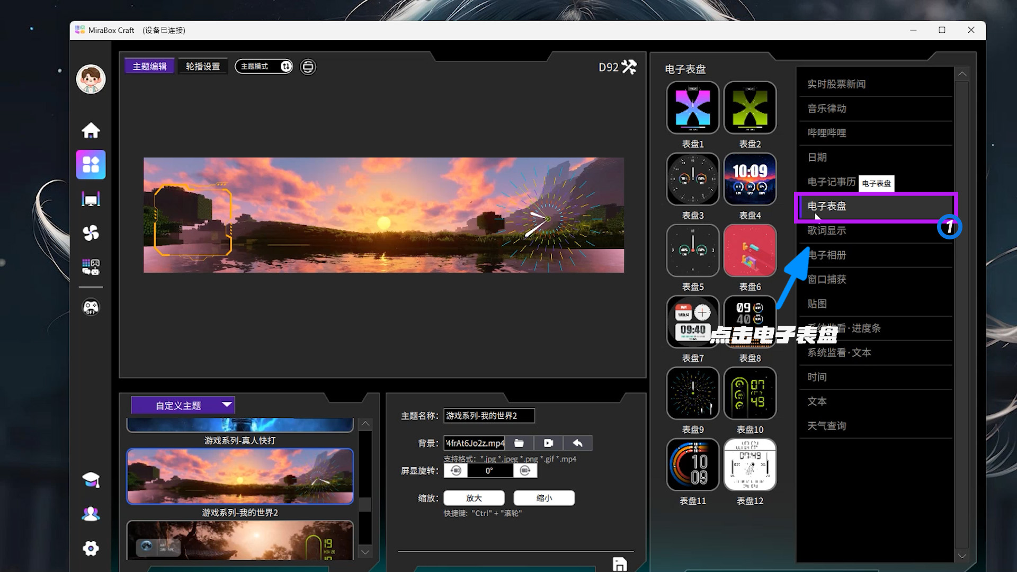
Task: Rotate the screen display clockwise
Action: click(525, 471)
